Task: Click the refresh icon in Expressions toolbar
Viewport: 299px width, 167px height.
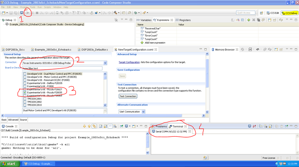Action: tap(281, 20)
